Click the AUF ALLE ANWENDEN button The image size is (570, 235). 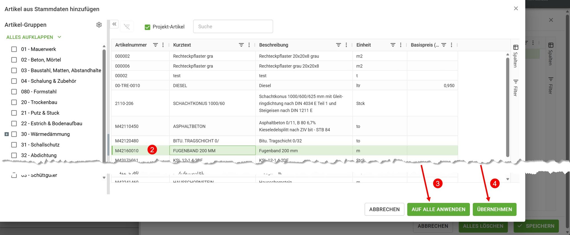pos(438,209)
